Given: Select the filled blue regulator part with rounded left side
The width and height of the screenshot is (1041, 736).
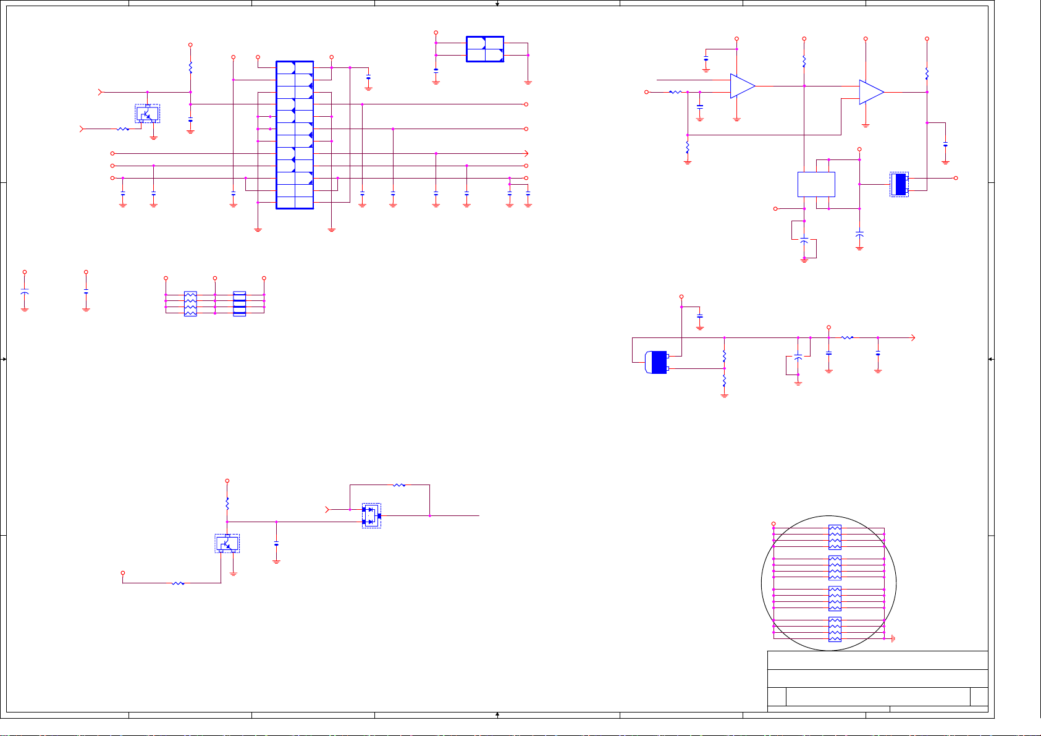Looking at the screenshot, I should [657, 362].
